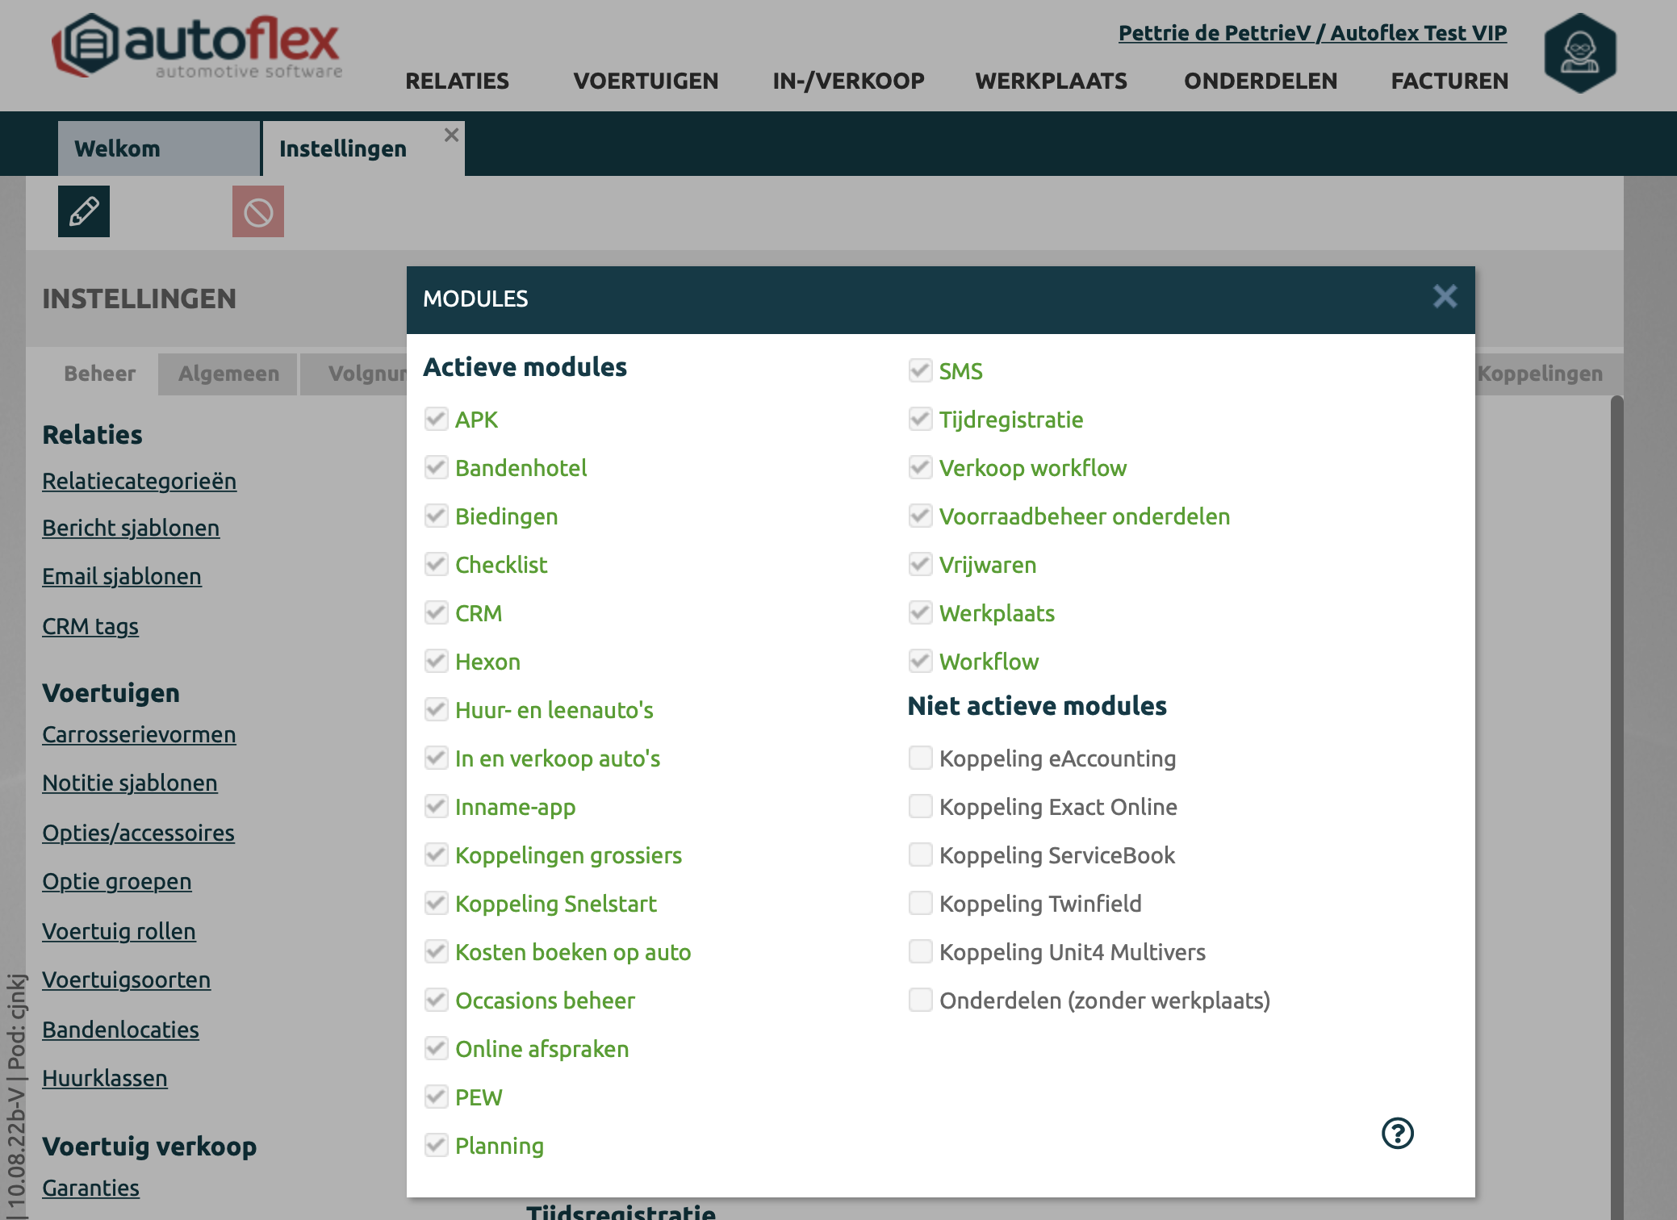Close the Modules dialog with the X
Viewport: 1677px width, 1220px height.
(1445, 297)
